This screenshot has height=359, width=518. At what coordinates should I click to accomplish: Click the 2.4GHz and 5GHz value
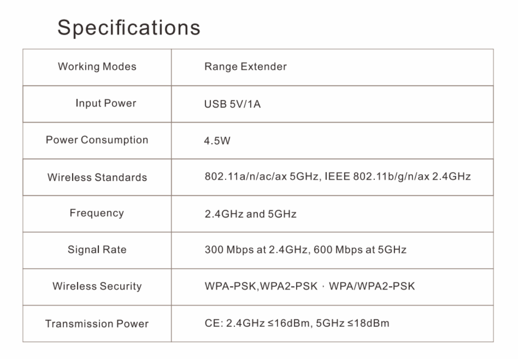click(250, 214)
